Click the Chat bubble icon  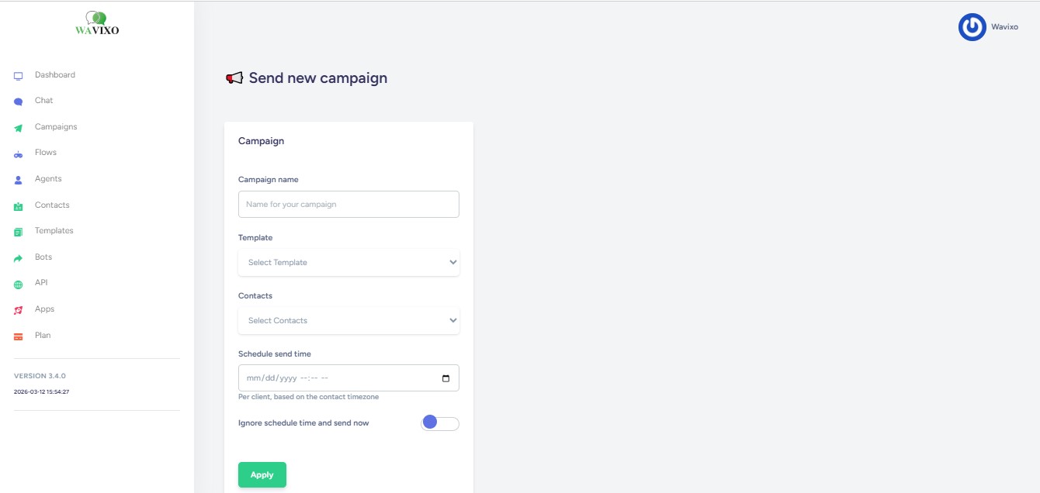[19, 102]
